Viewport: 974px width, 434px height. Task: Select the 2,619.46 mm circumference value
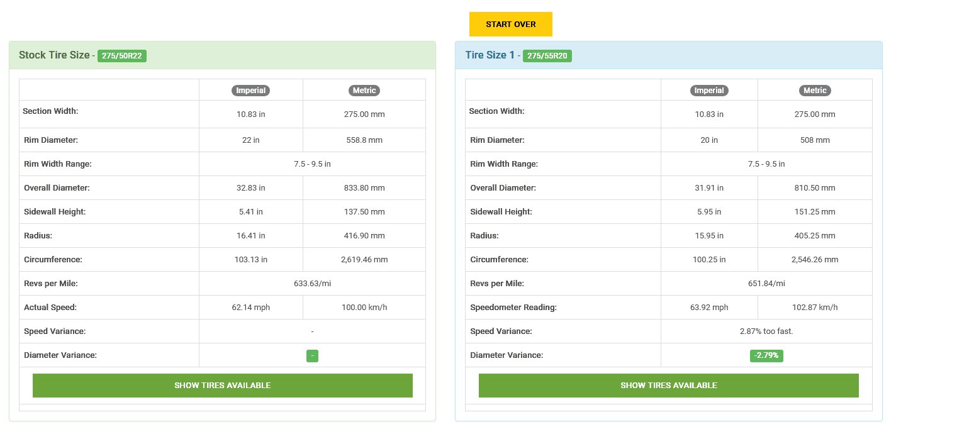(364, 260)
